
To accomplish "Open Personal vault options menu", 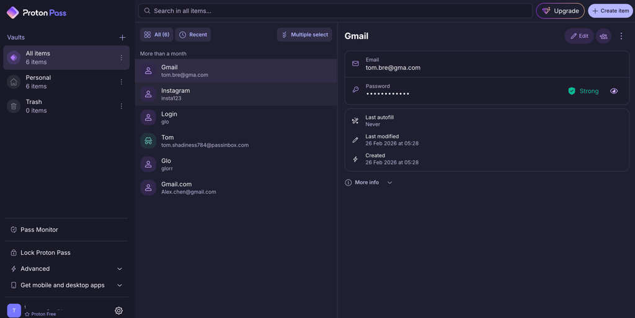I will point(121,82).
